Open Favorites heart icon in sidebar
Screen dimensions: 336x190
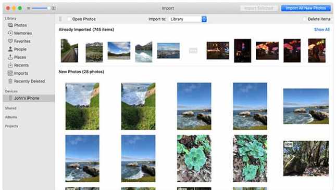point(10,41)
